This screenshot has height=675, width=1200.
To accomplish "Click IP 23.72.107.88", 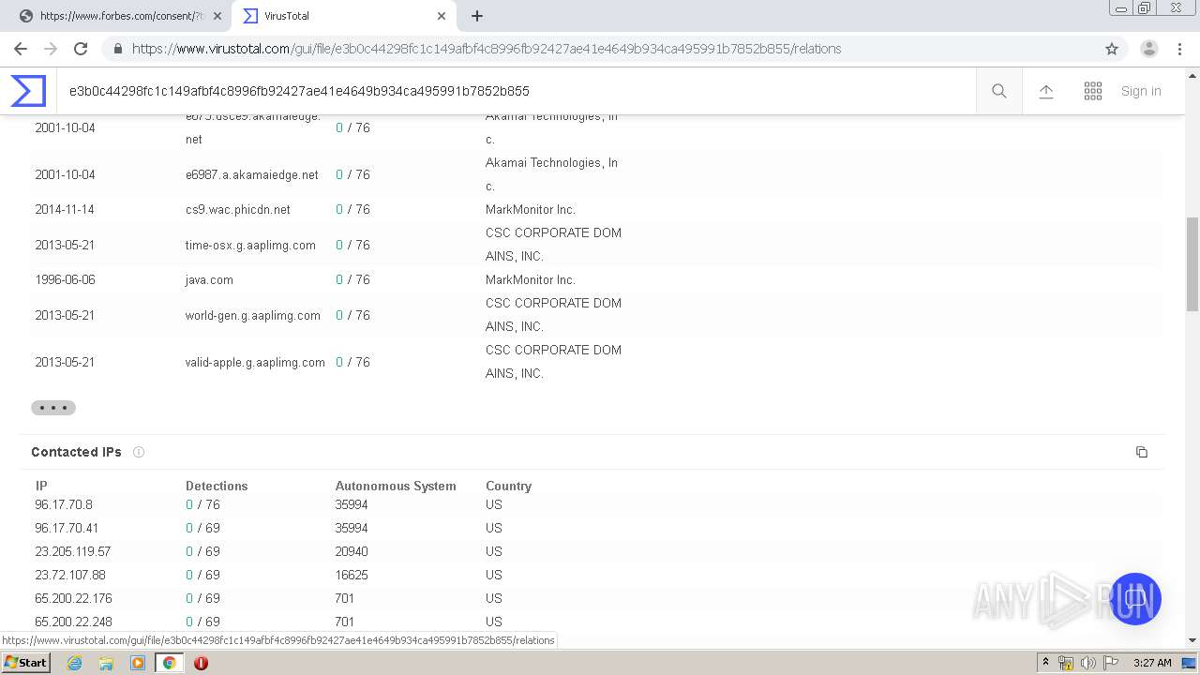I will pyautogui.click(x=70, y=575).
